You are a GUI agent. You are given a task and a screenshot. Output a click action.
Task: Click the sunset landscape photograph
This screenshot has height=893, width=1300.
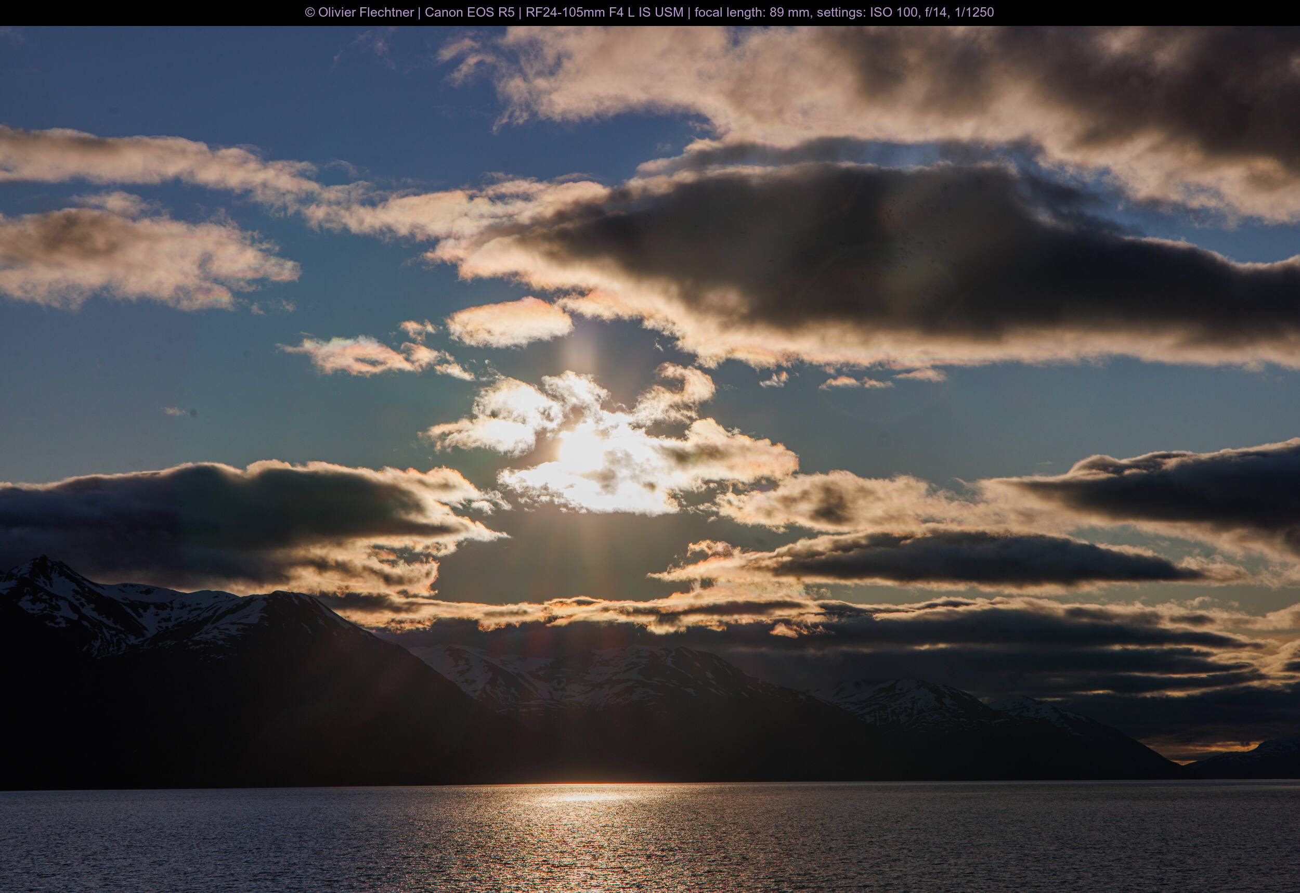(650, 459)
